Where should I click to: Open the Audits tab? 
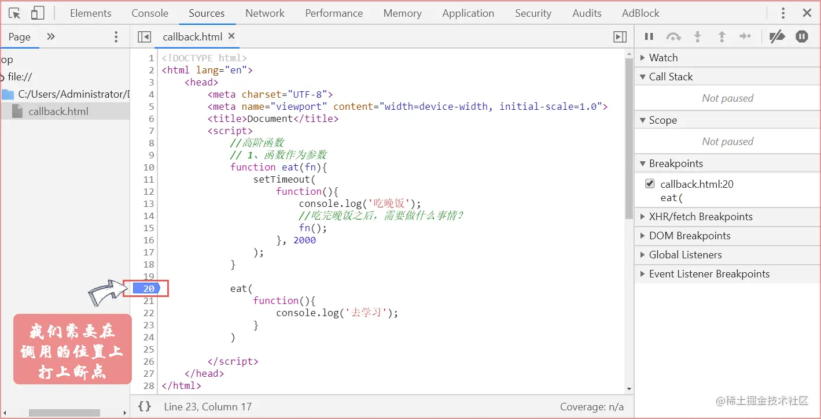(587, 13)
